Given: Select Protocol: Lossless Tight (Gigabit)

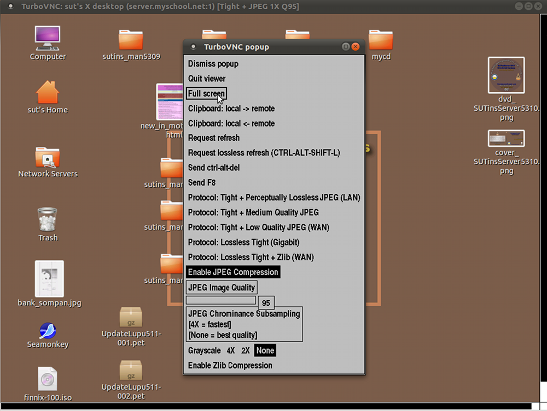Looking at the screenshot, I should pyautogui.click(x=243, y=242).
